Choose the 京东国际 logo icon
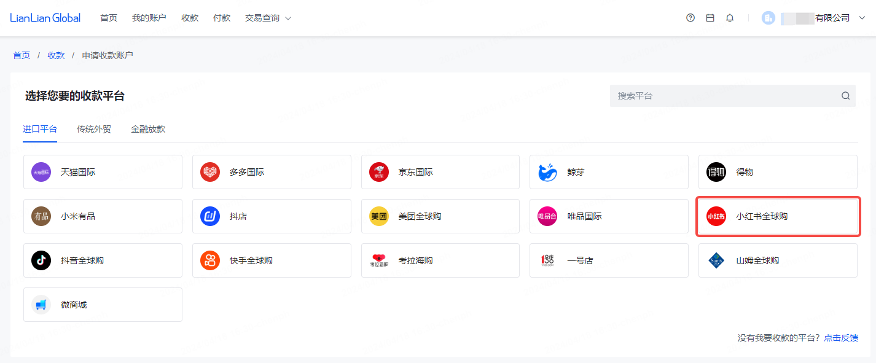Screen dimensions: 876x363 (379, 172)
